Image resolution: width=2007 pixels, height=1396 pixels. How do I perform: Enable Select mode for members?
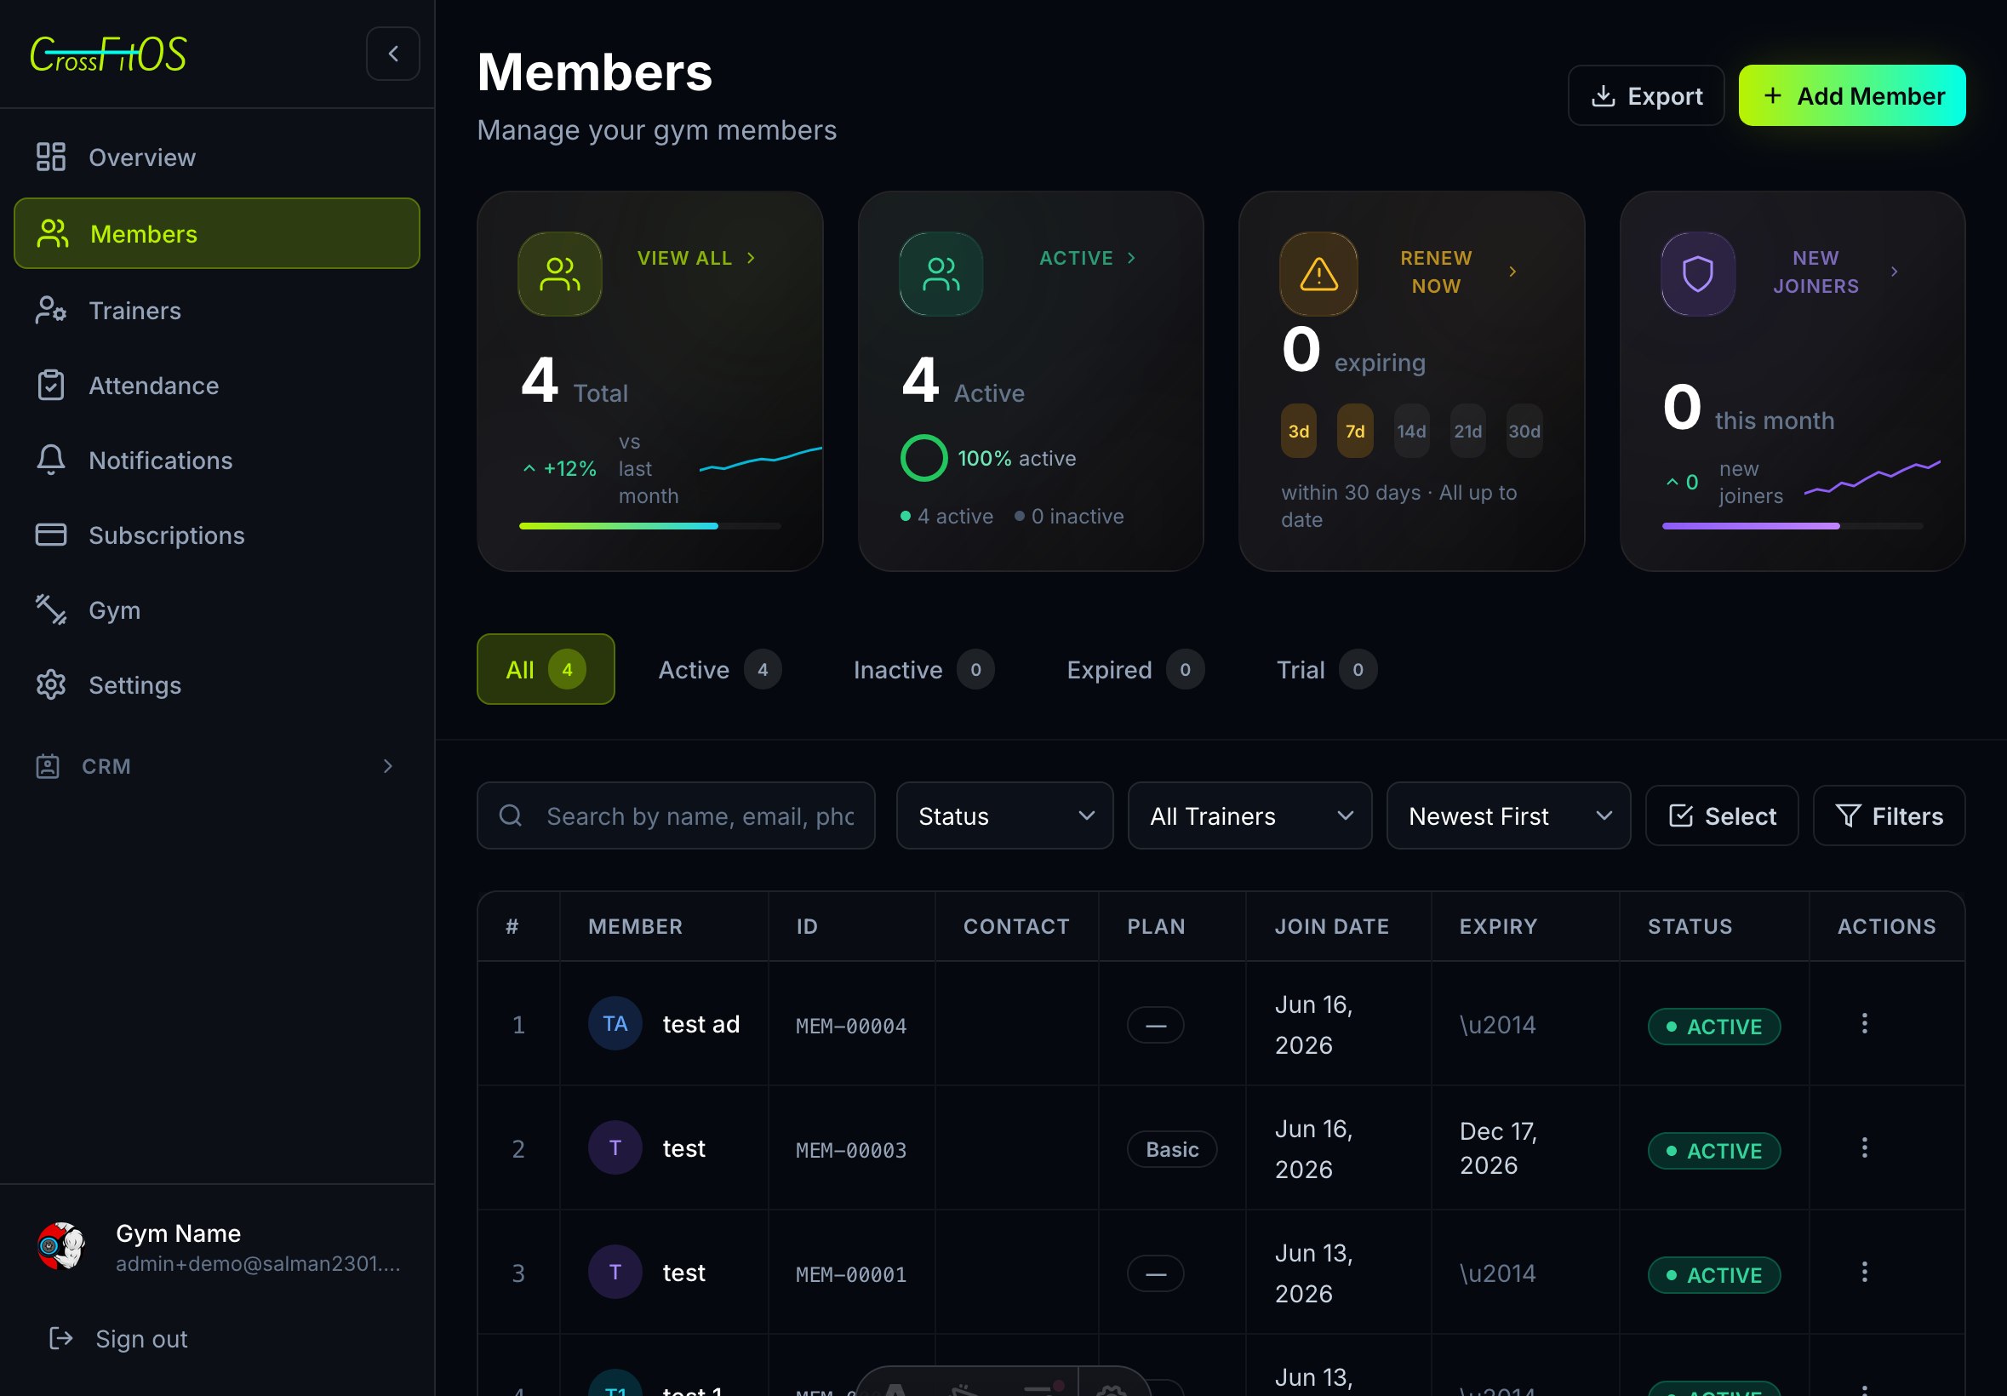pos(1721,815)
